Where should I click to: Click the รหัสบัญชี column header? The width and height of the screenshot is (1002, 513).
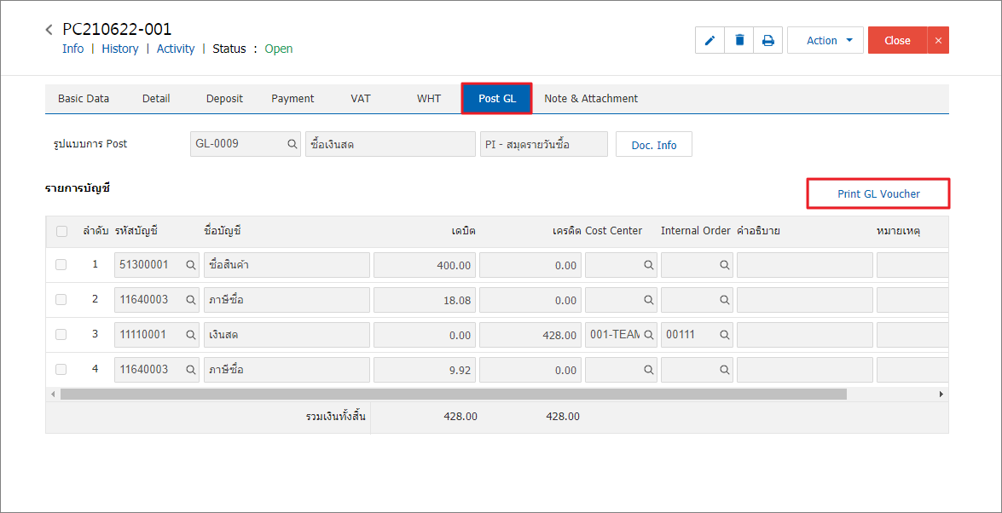point(136,231)
